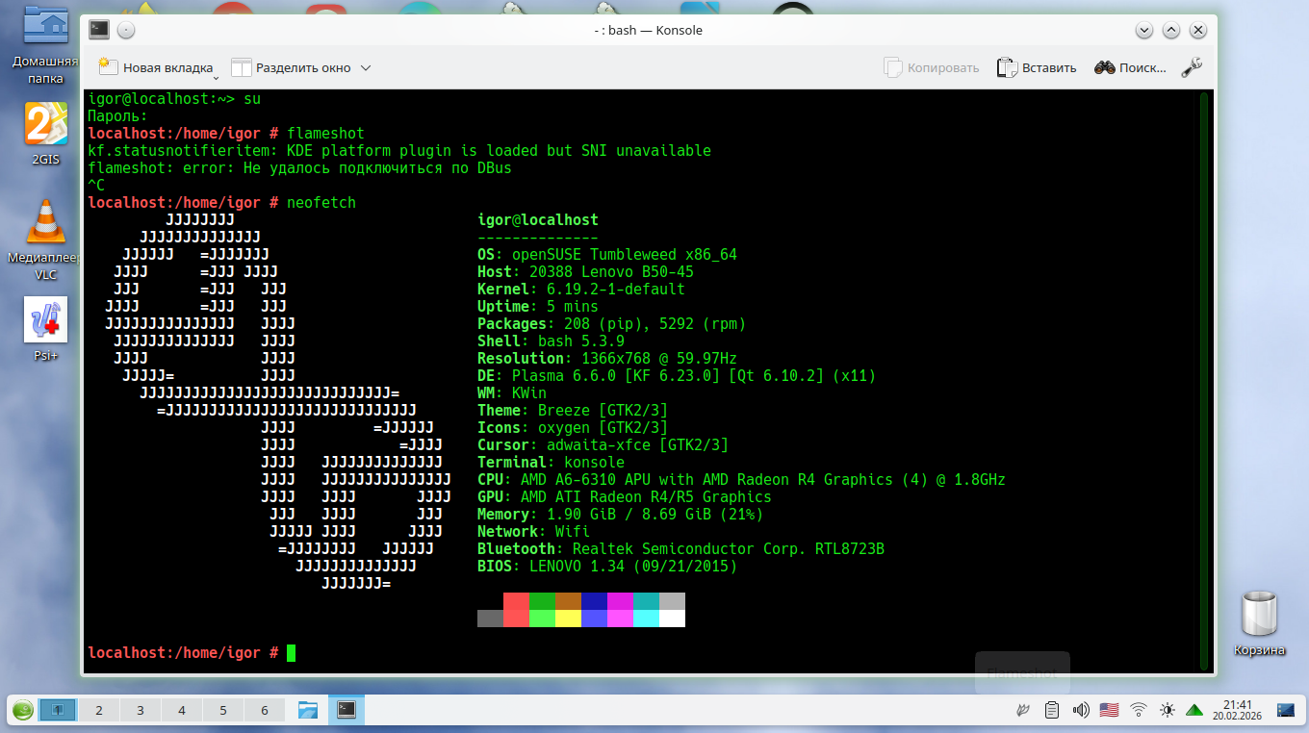Open the keyboard layout US flag indicator
Viewport: 1309px width, 733px height.
pyautogui.click(x=1109, y=711)
